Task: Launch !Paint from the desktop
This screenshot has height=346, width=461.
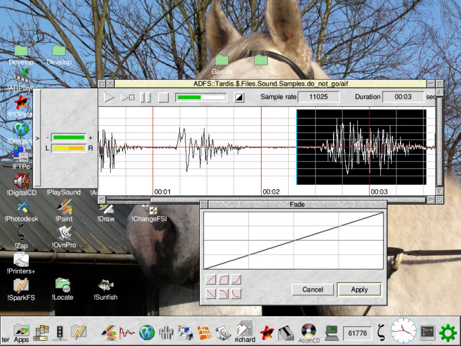Action: 64,210
